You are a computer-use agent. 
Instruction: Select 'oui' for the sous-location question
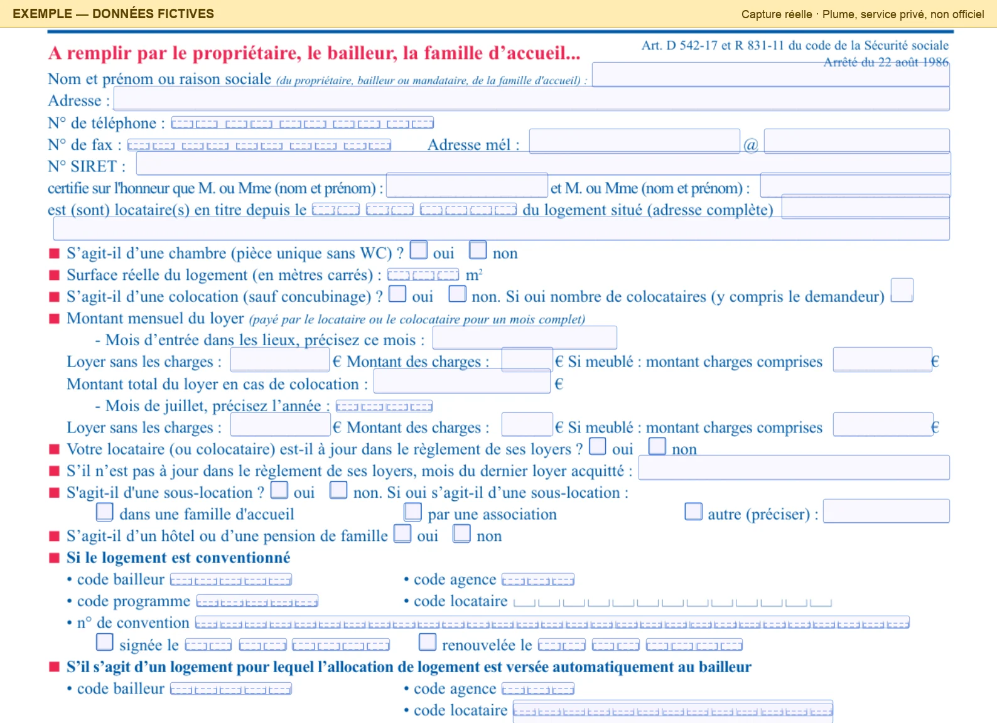(x=279, y=490)
